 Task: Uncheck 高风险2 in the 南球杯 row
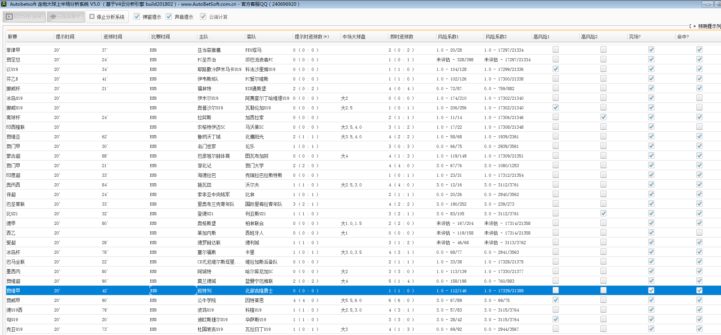point(603,117)
